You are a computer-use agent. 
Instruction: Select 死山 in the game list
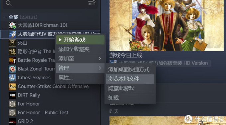point(23,43)
